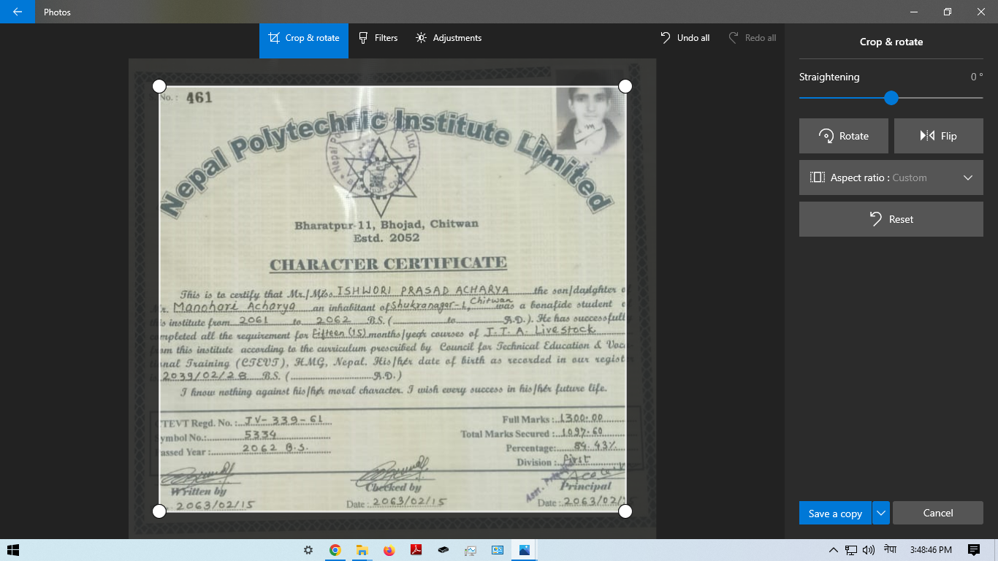Click the "CHARACTER CERTIFICATE" heading in the image
The image size is (998, 561).
click(388, 264)
